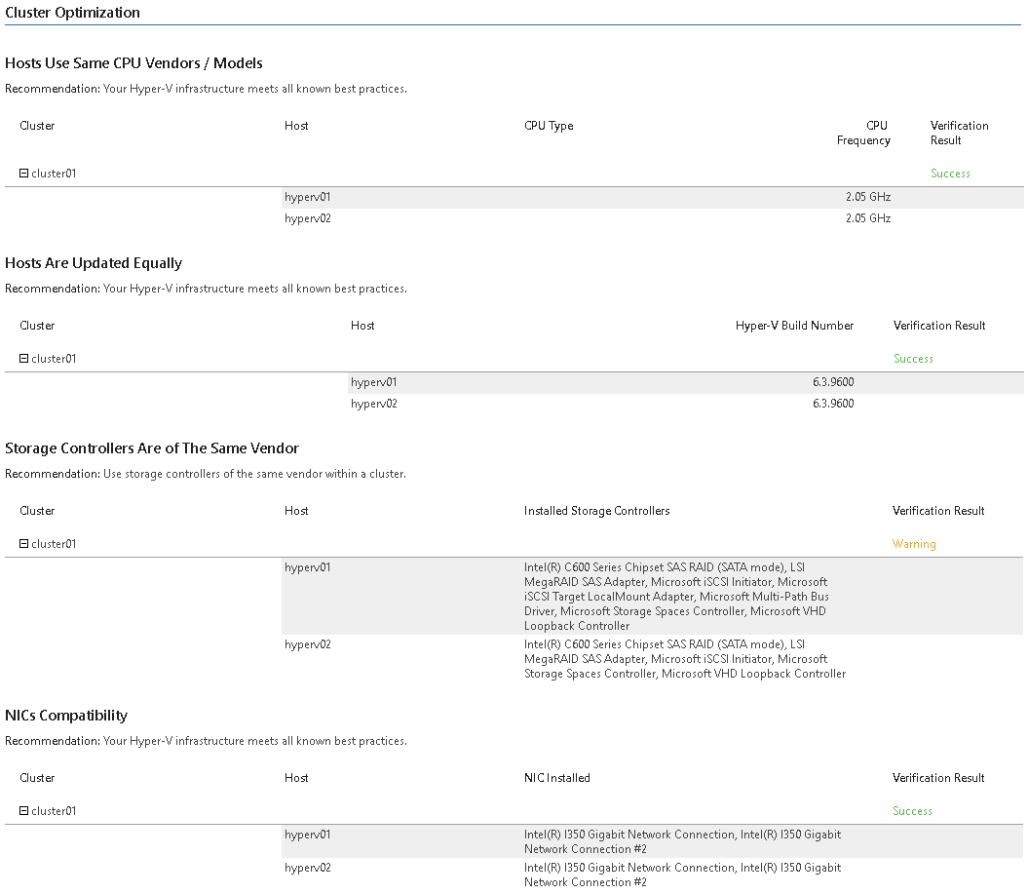
Task: Click the CPU Type column header
Action: click(549, 126)
